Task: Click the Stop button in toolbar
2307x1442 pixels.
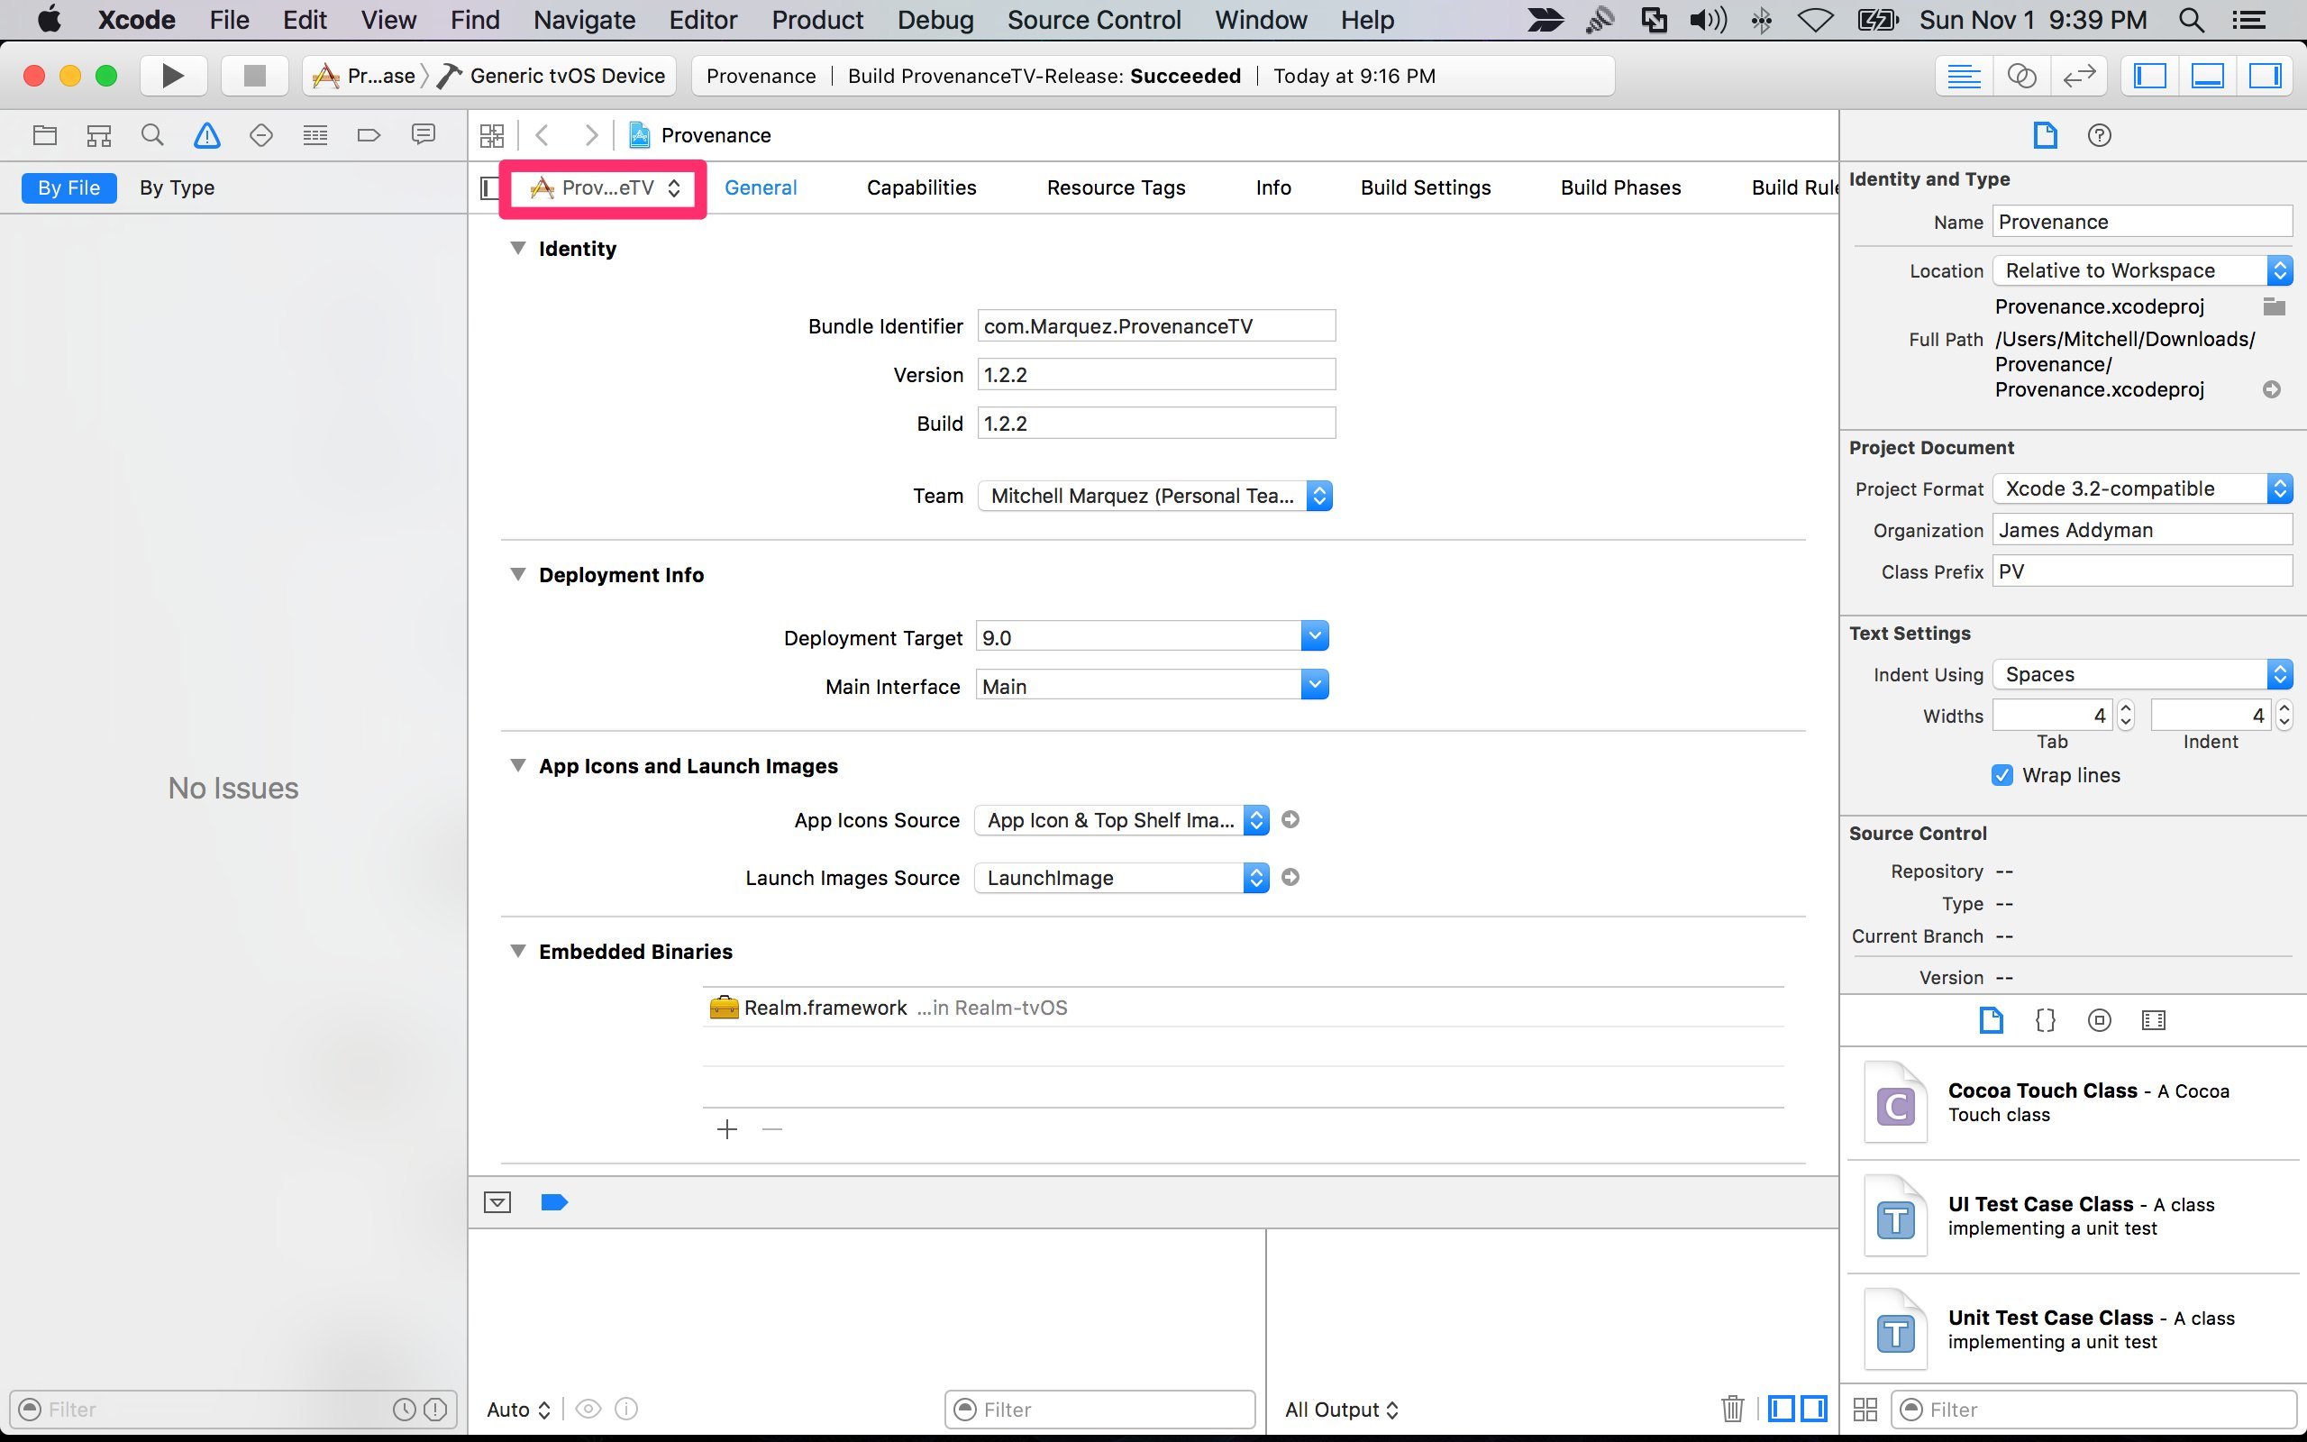Action: click(x=253, y=76)
